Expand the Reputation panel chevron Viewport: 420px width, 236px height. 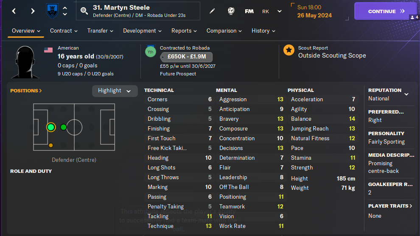tap(406, 94)
